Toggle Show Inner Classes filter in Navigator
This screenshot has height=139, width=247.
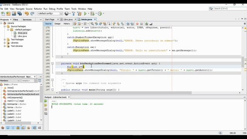23,128
